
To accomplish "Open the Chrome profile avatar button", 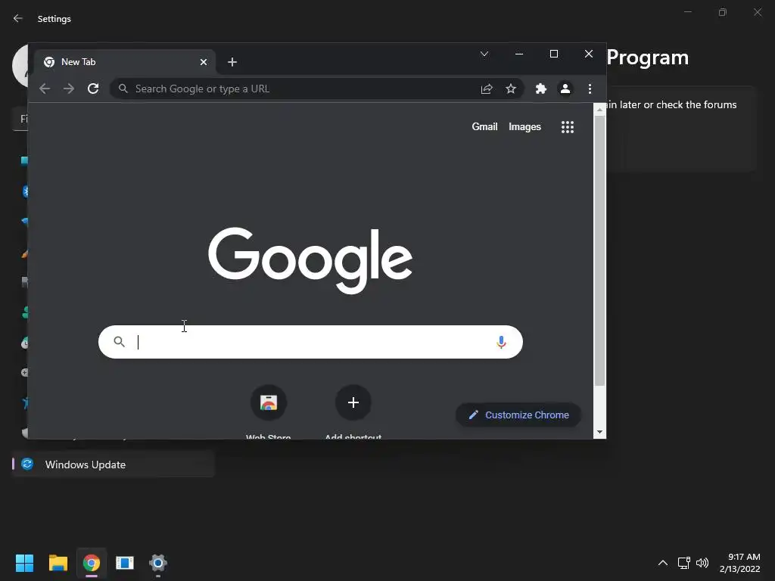I will 565,89.
